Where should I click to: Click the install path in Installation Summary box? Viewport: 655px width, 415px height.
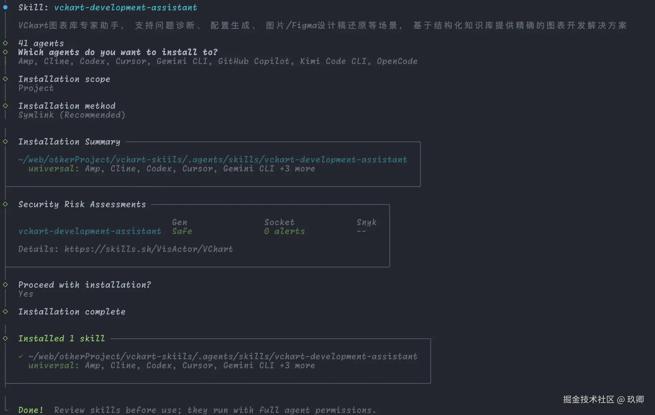pos(213,160)
